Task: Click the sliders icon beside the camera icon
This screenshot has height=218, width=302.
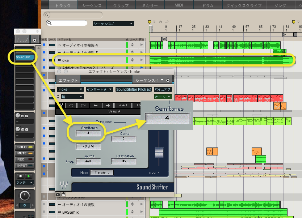Action: pyautogui.click(x=63, y=195)
